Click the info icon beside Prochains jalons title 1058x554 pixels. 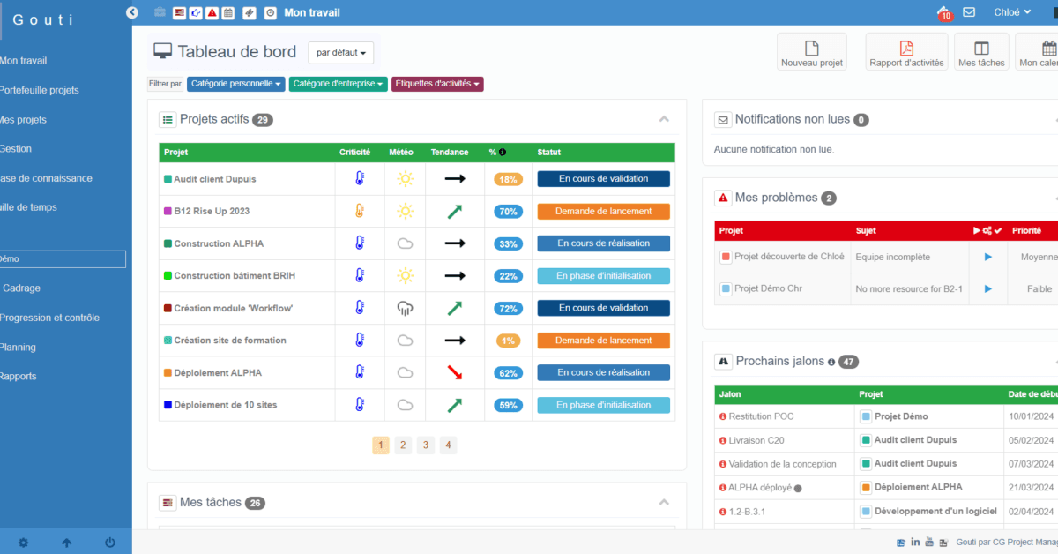[x=831, y=362]
